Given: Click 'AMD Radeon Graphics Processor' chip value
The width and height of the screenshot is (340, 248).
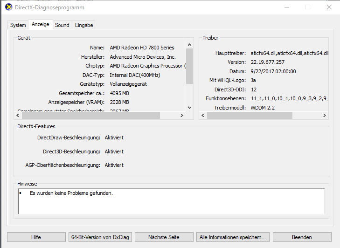Looking at the screenshot, I should (x=148, y=66).
